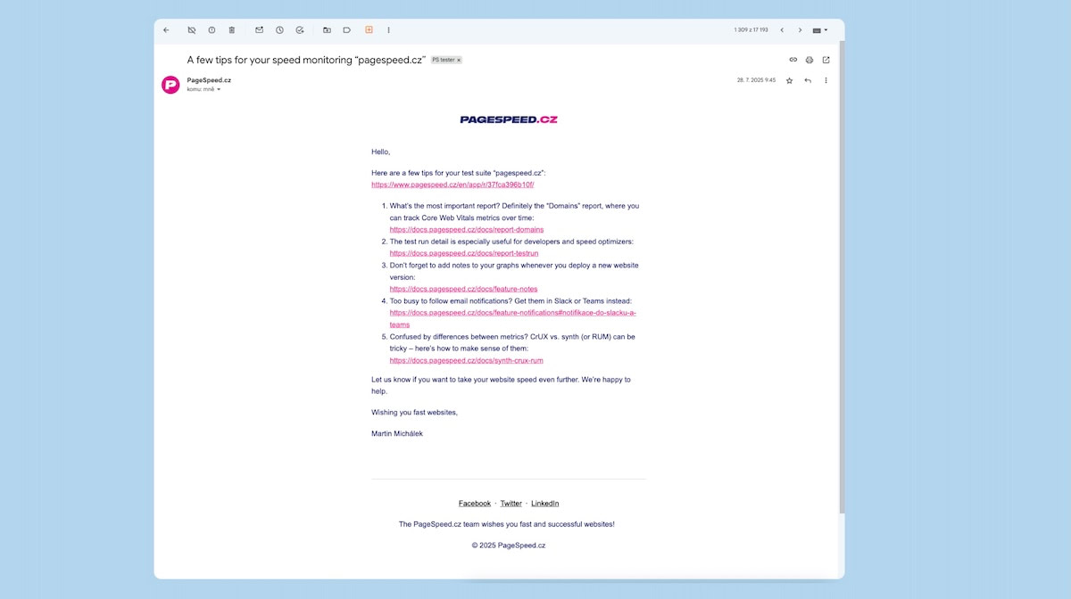The image size is (1071, 599).
Task: Open the message's three-dot more menu
Action: point(826,80)
